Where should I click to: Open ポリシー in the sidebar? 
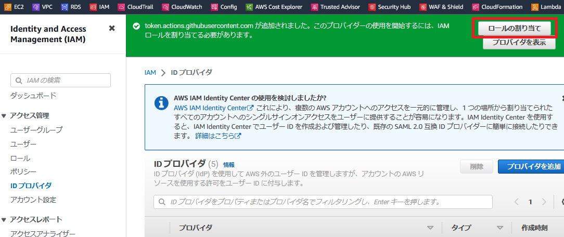click(23, 172)
